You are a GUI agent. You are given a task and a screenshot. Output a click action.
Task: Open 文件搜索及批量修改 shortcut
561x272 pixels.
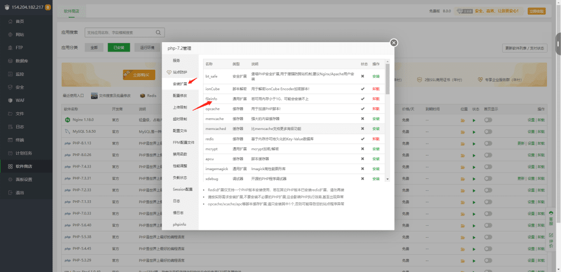[x=111, y=96]
